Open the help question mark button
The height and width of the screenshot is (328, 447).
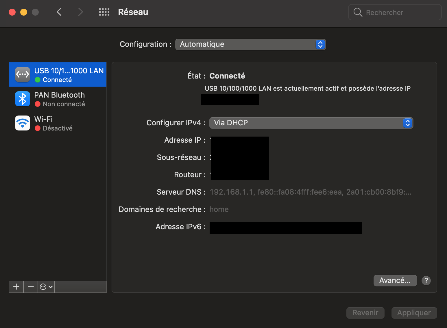tap(426, 281)
